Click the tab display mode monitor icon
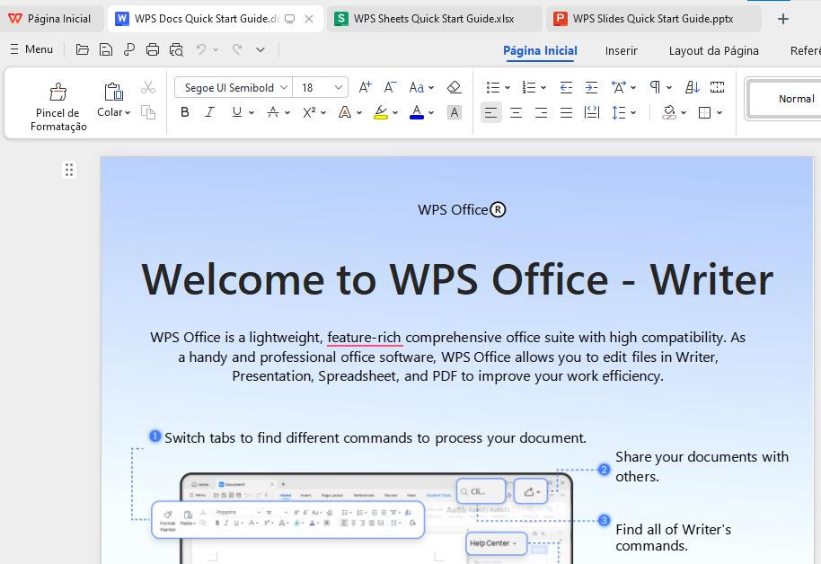Viewport: 821px width, 564px height. point(289,19)
